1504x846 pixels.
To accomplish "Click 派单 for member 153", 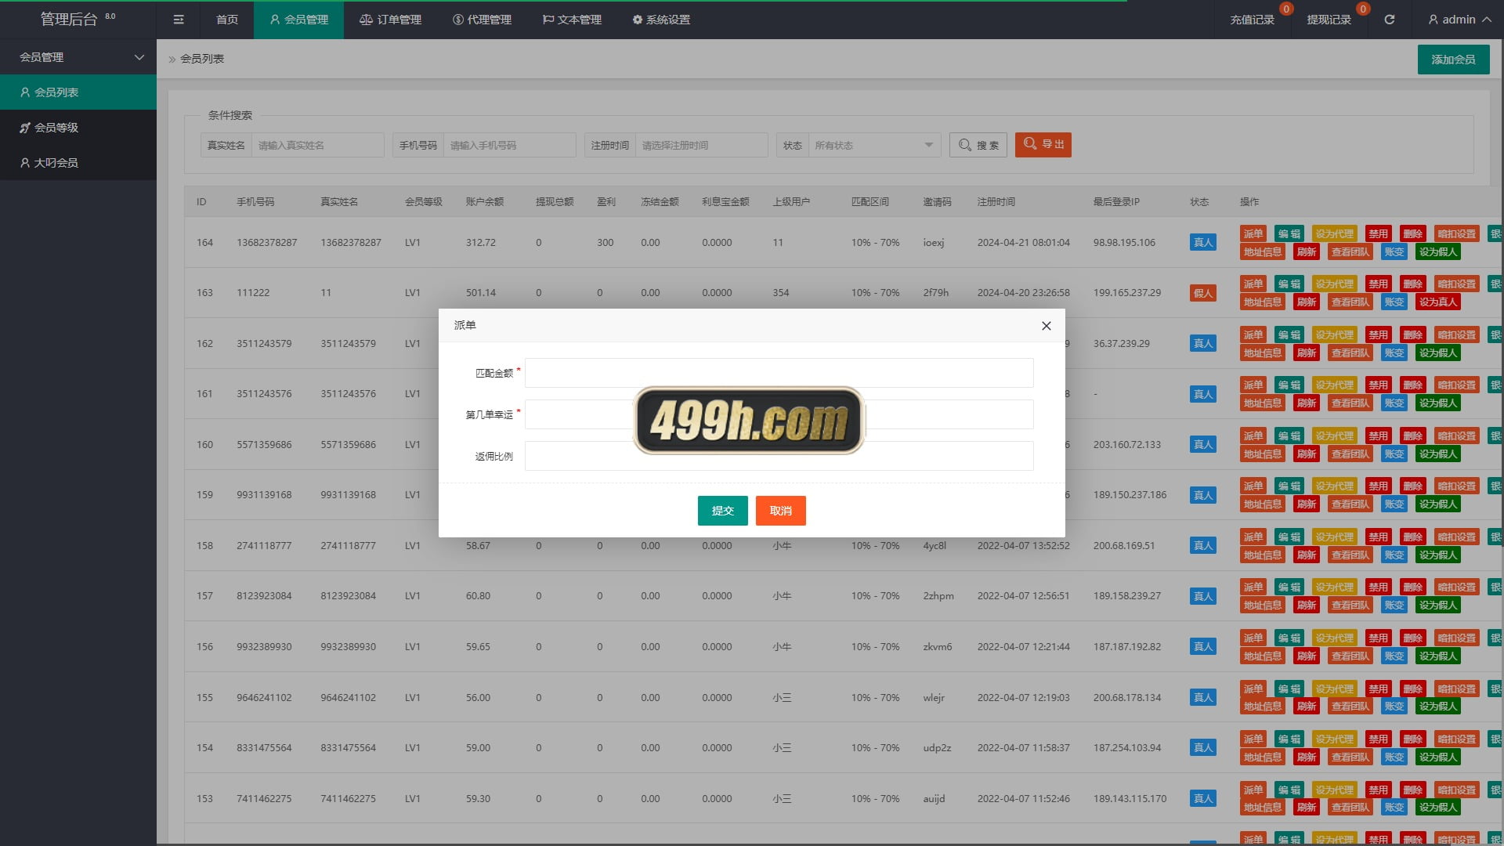I will 1253,790.
